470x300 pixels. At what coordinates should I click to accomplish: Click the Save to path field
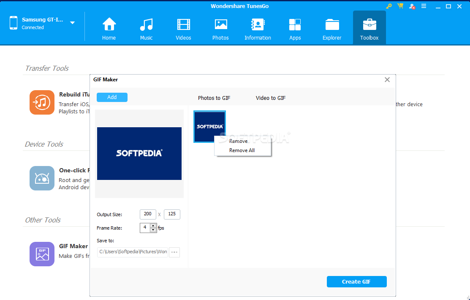133,252
